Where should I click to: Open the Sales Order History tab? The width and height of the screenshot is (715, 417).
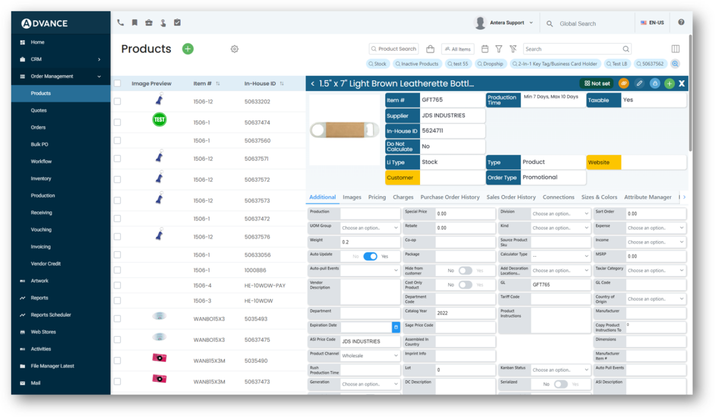(x=511, y=197)
